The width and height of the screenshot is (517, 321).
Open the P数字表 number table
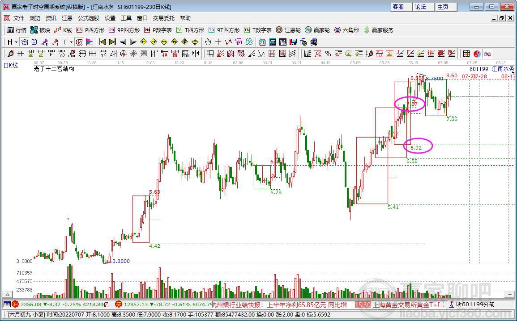coord(158,30)
